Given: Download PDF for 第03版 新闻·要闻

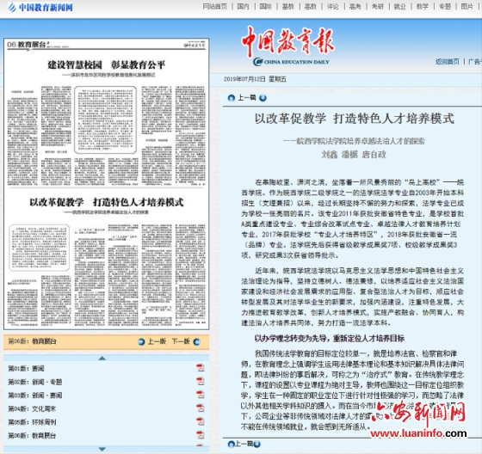Looking at the screenshot, I should [x=201, y=395].
